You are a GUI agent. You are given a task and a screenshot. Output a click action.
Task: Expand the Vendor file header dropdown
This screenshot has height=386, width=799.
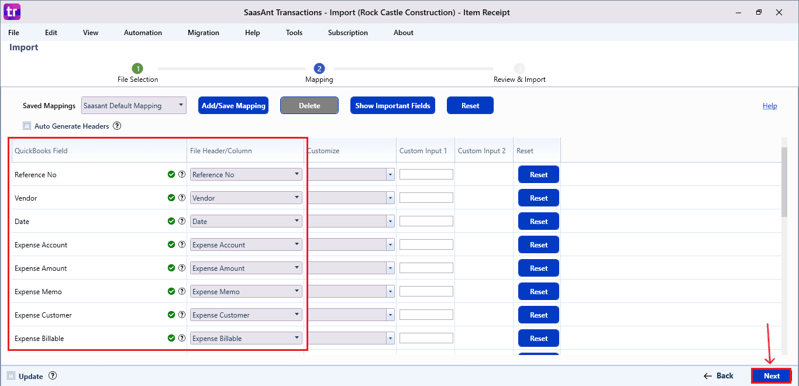click(246, 198)
